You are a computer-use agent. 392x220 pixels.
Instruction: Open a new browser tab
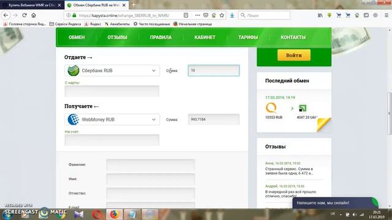point(134,5)
